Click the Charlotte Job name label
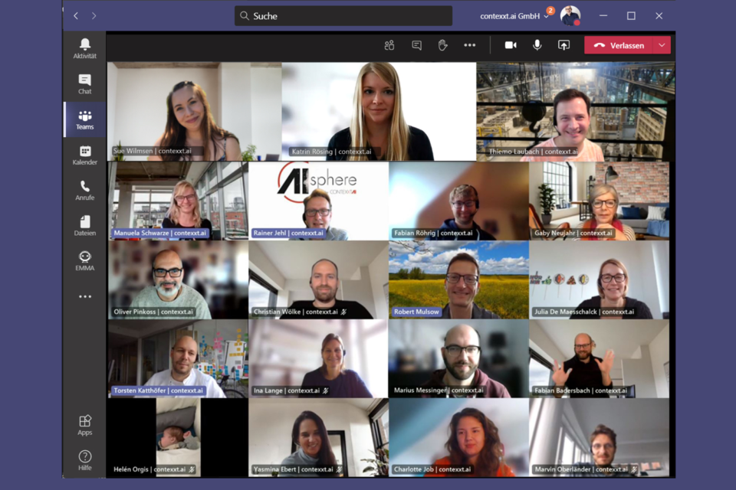Screen dimensions: 736x490 432,469
